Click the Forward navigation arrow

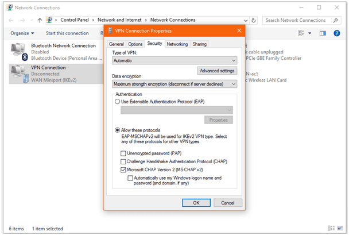(22, 20)
